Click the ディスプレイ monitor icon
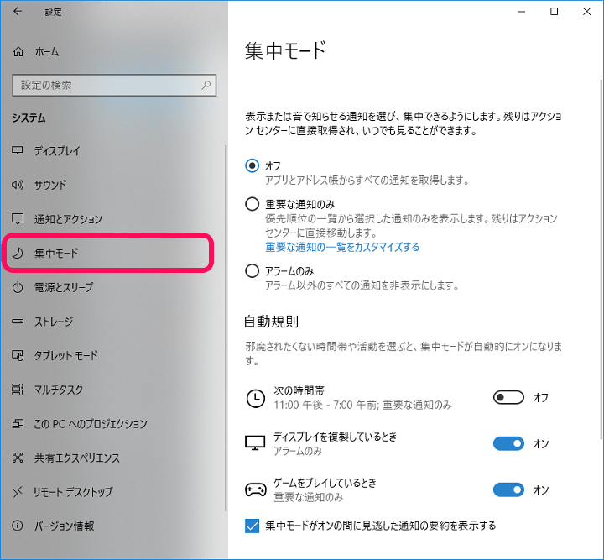Screen dimensions: 604x560 tap(18, 150)
